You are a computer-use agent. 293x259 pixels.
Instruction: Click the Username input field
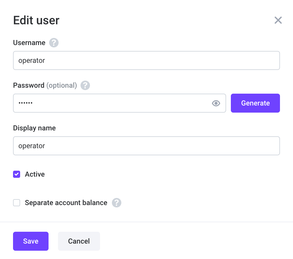pos(146,60)
